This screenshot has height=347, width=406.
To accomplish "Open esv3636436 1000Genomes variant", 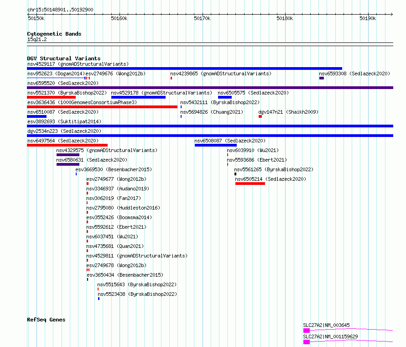I will [82, 102].
